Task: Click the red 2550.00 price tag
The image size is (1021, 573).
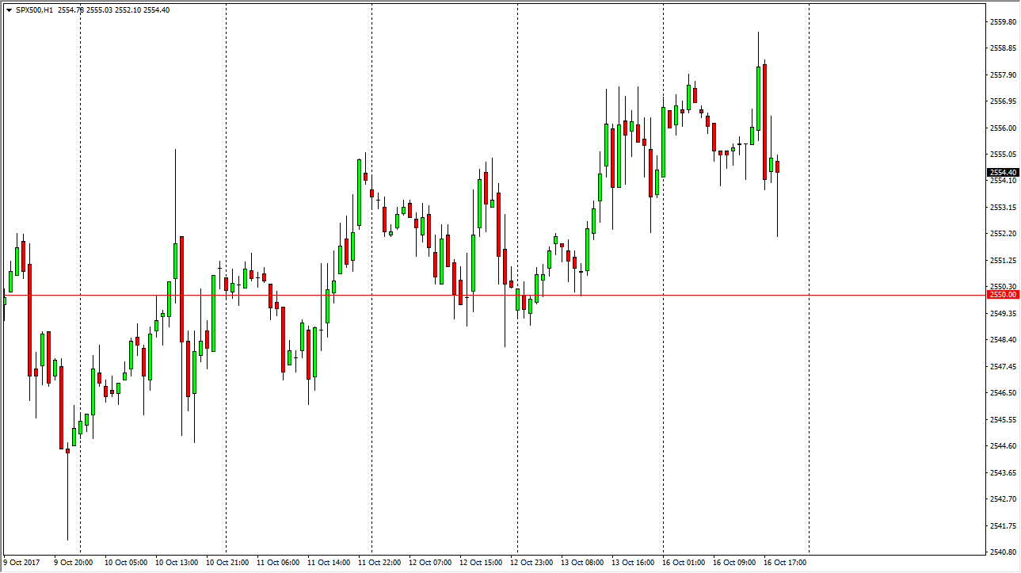Action: (x=1001, y=295)
